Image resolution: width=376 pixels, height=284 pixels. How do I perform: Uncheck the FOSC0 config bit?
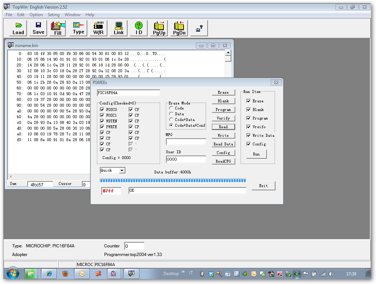click(x=102, y=110)
